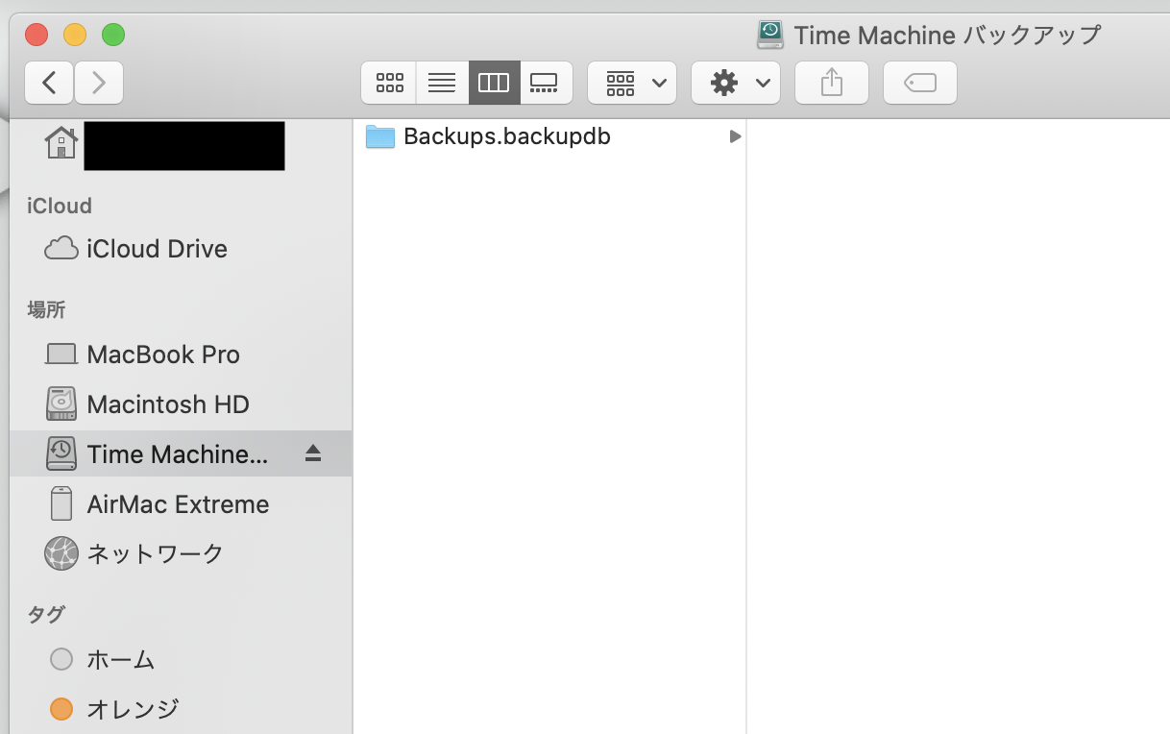Go back with the left chevron button
Screen dimensions: 1170x734
(49, 83)
